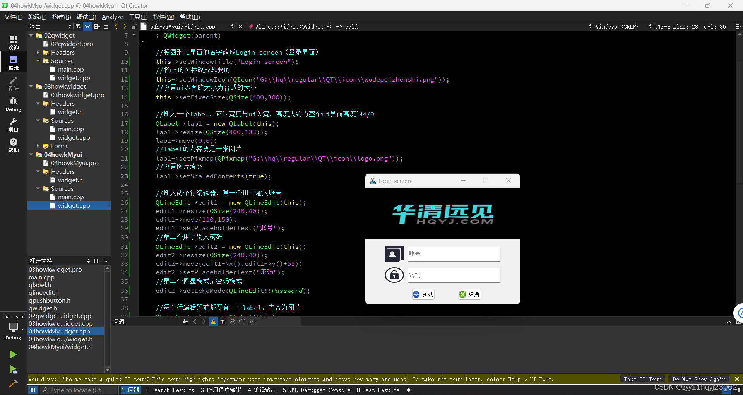Open the filter funnel icon in Projects panel
The image size is (743, 395).
click(78, 26)
